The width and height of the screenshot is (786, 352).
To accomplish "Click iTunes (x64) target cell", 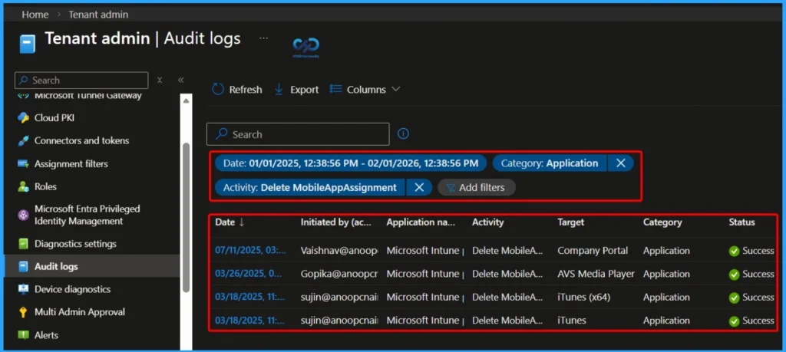I will (584, 298).
